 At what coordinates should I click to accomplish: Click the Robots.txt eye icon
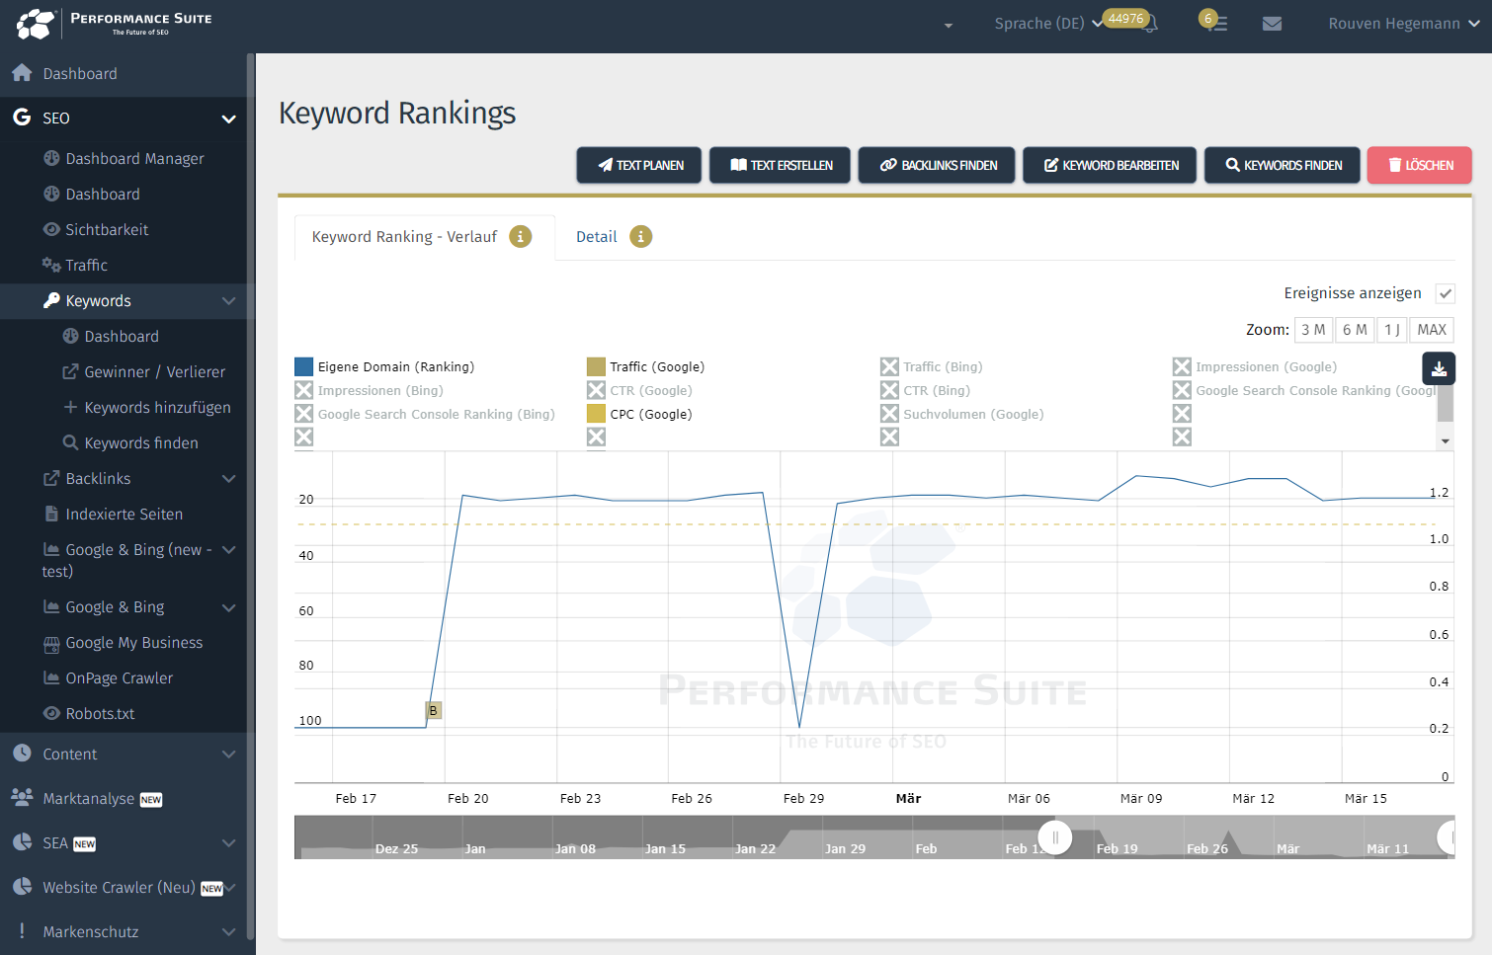coord(51,713)
